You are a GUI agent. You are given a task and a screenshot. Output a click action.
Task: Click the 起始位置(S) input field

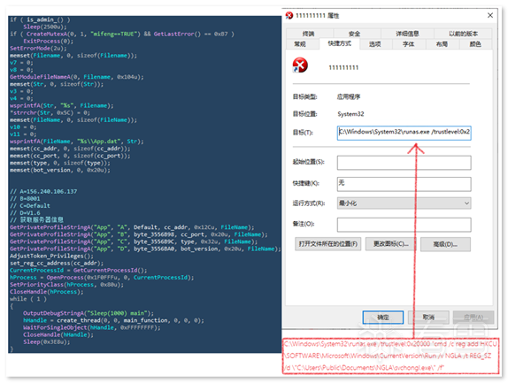pyautogui.click(x=404, y=163)
